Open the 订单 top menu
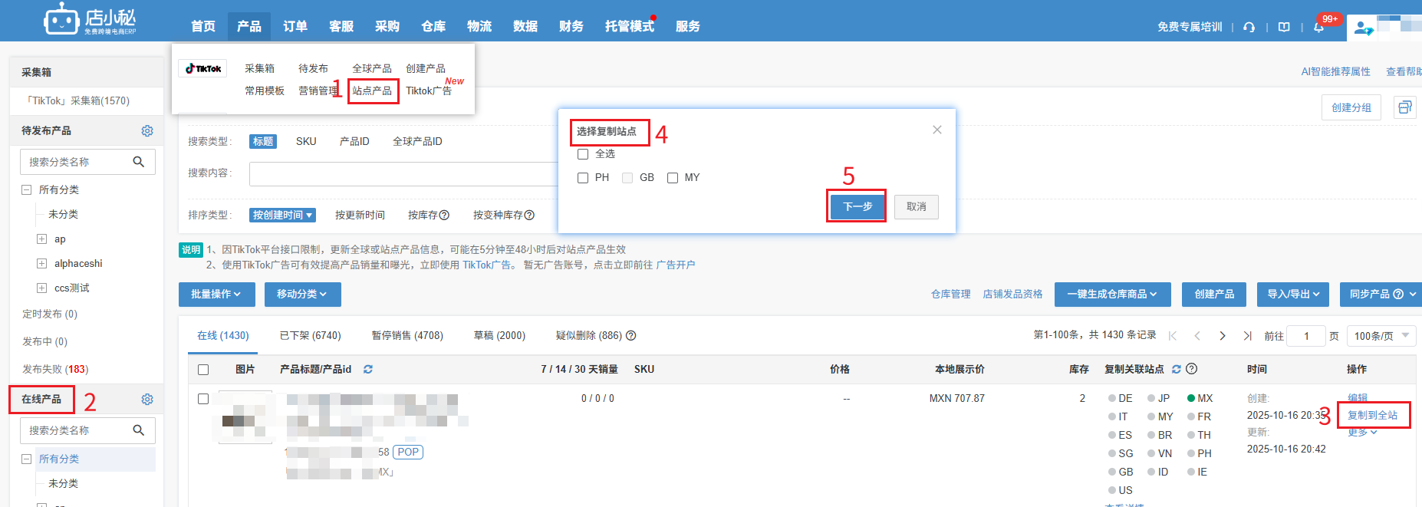This screenshot has height=507, width=1422. click(x=295, y=27)
